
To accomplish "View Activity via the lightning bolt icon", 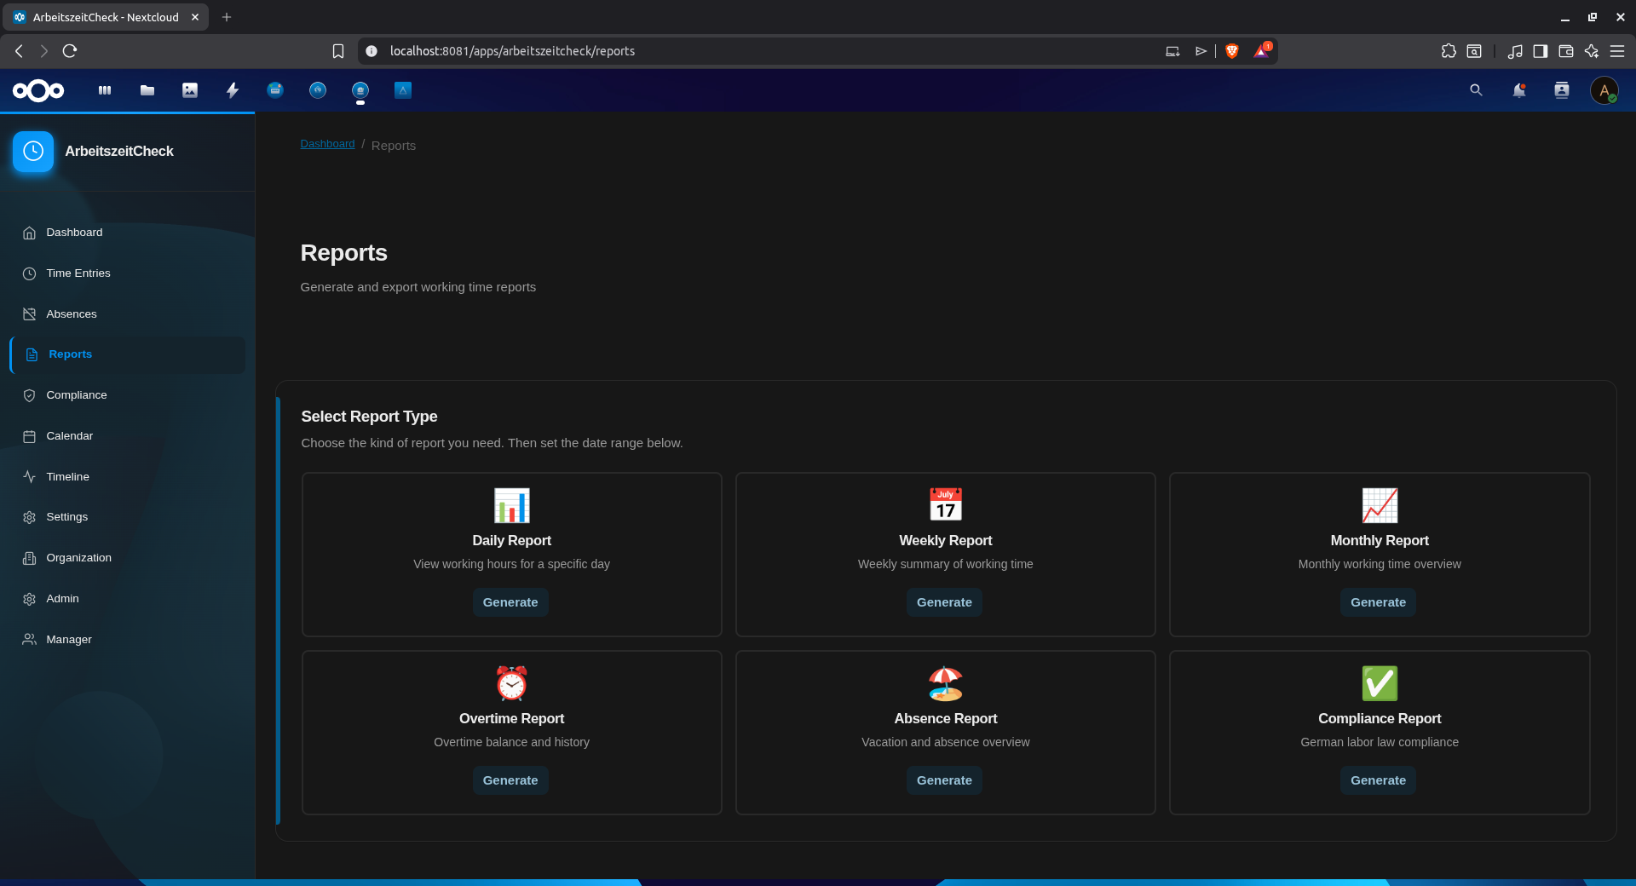I will click(232, 90).
